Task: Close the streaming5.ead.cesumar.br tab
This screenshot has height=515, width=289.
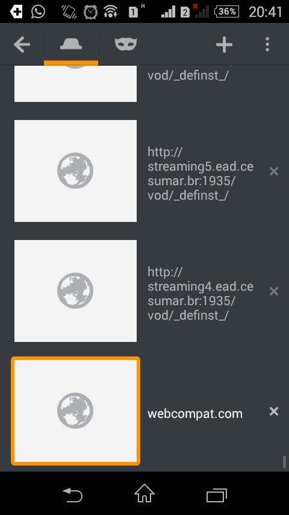Action: click(274, 171)
